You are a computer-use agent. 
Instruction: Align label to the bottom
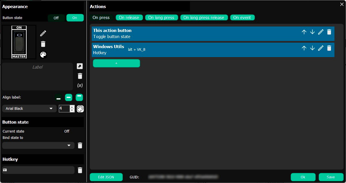point(59,97)
